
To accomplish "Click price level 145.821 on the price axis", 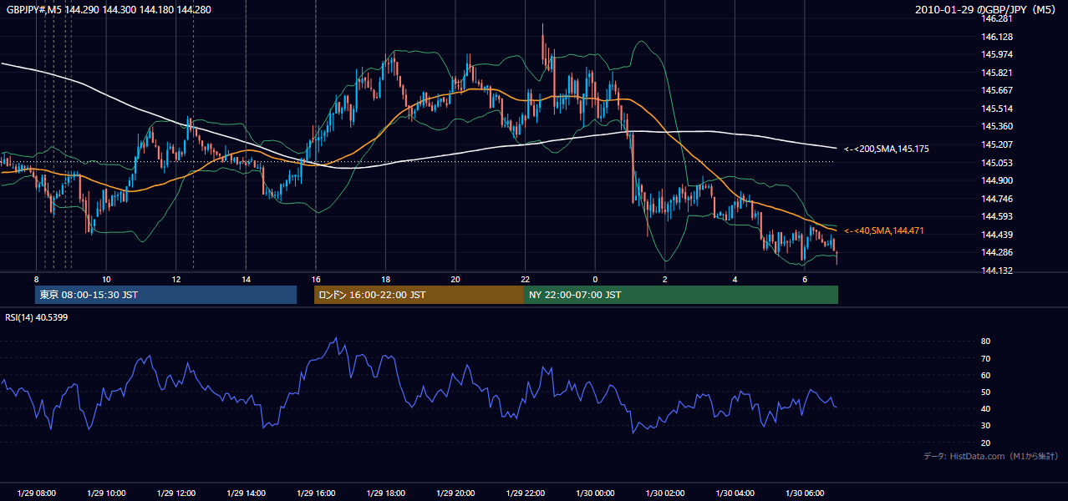I will point(997,73).
